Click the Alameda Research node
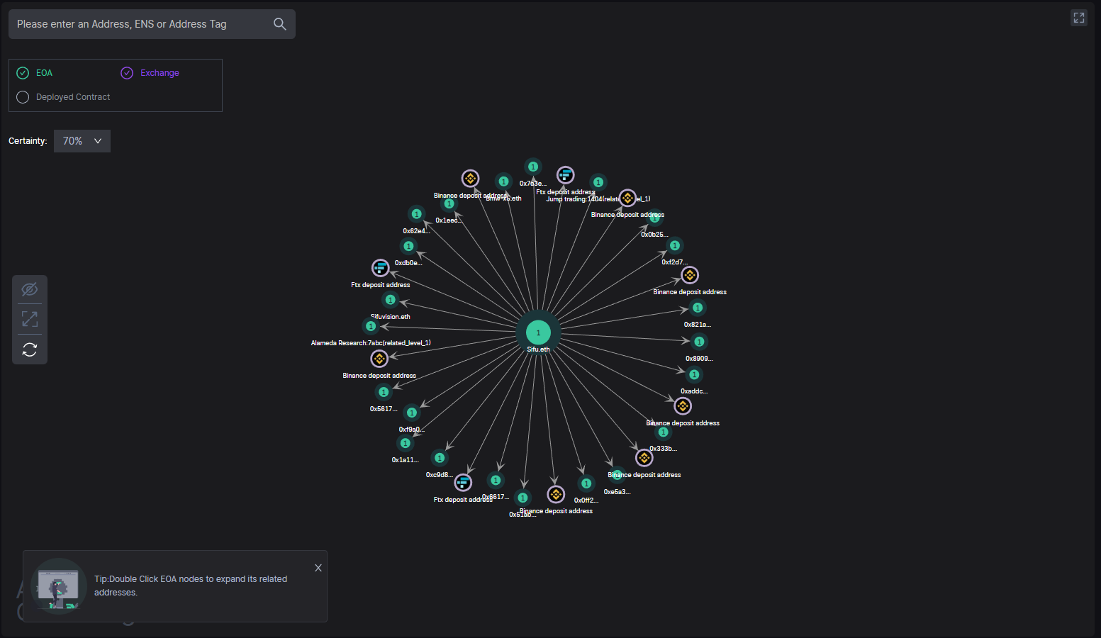Image resolution: width=1101 pixels, height=638 pixels. click(370, 326)
